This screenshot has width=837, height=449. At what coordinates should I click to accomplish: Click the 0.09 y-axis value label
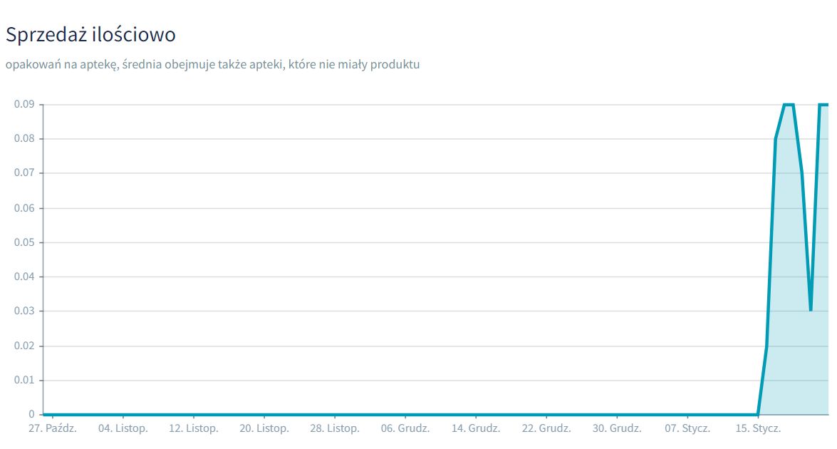tap(24, 104)
